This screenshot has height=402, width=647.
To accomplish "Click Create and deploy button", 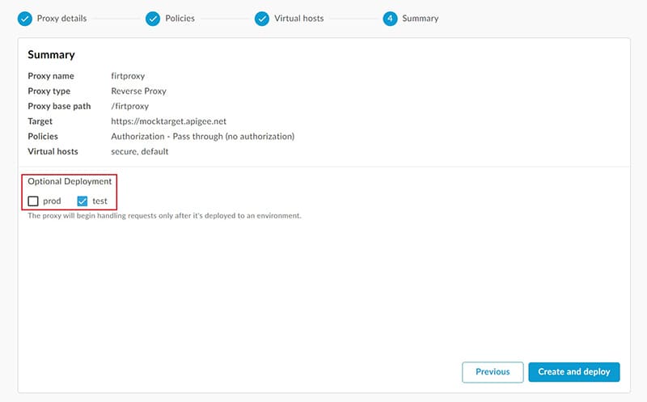I will pos(574,372).
